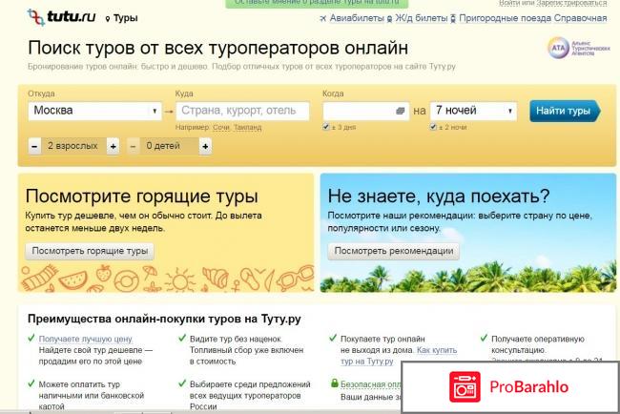Open the Получаете лучшую цену link
Image resolution: width=620 pixels, height=414 pixels.
point(86,339)
